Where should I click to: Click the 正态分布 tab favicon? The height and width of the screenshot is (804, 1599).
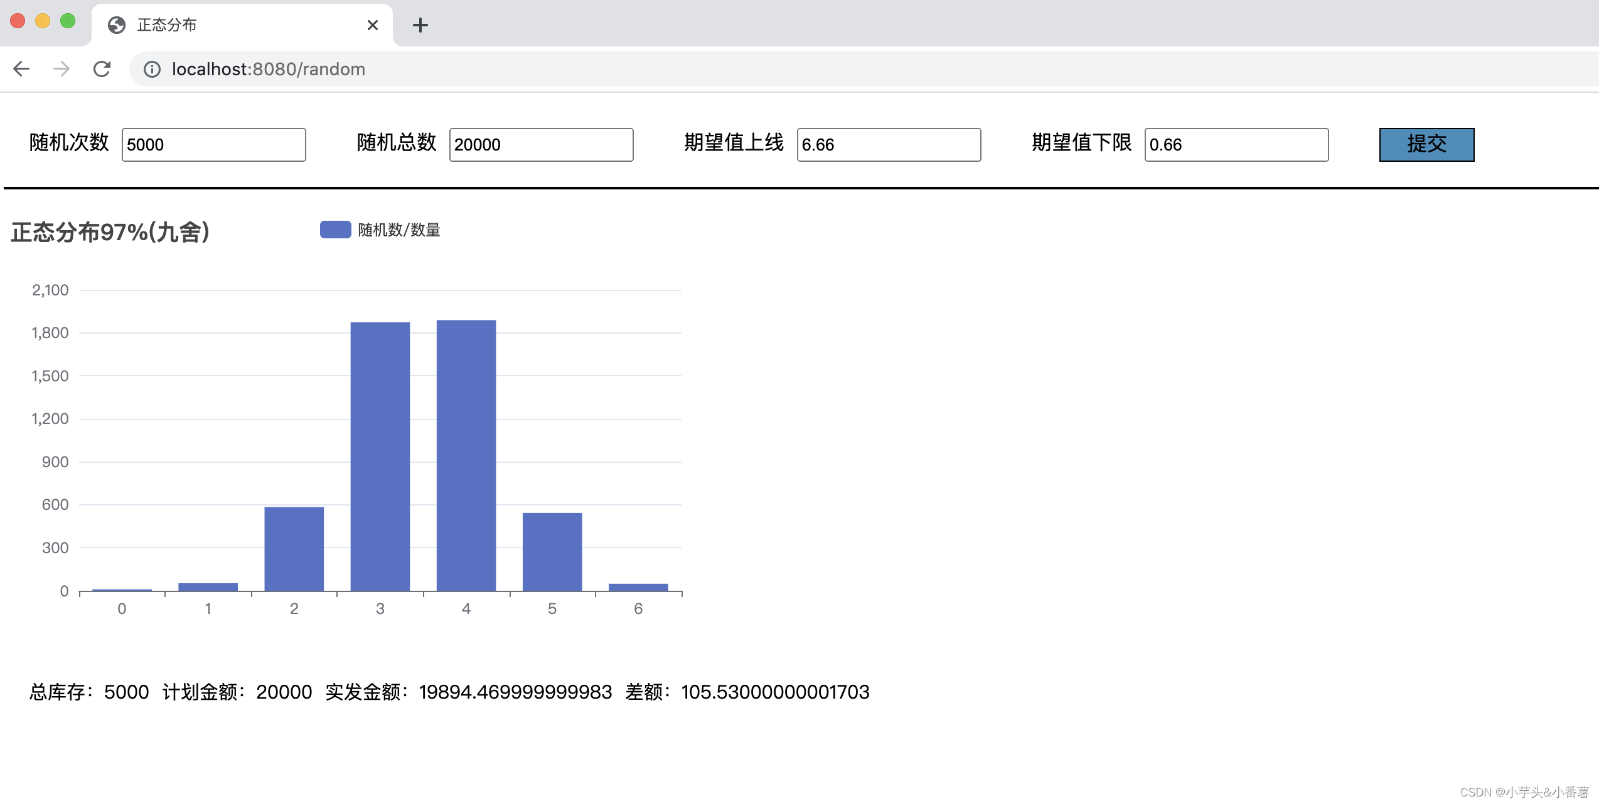point(116,24)
